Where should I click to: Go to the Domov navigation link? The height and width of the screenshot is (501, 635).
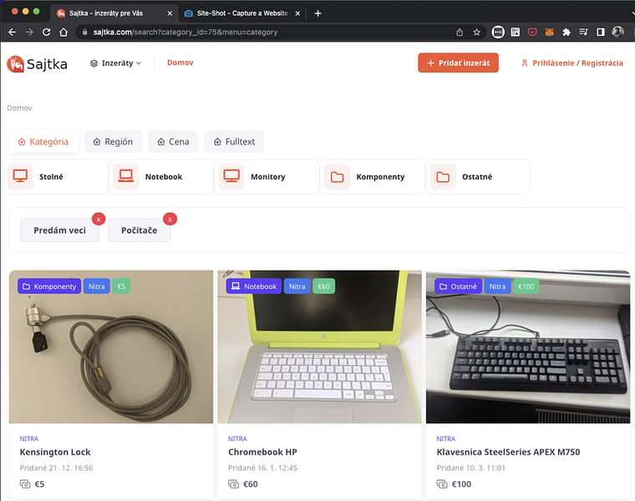(x=180, y=63)
